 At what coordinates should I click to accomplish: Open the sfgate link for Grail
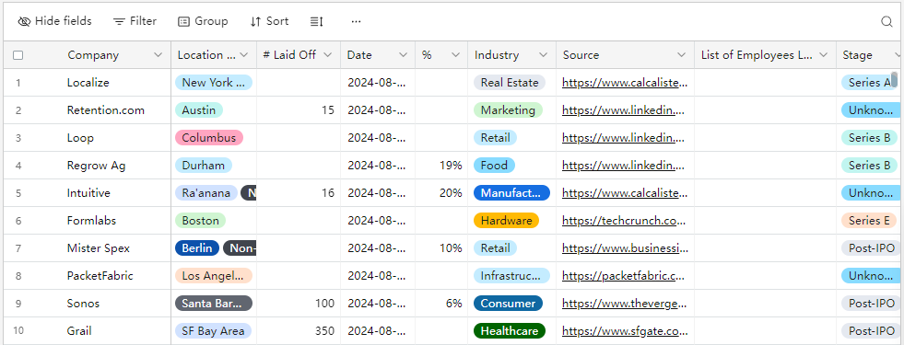pyautogui.click(x=625, y=331)
